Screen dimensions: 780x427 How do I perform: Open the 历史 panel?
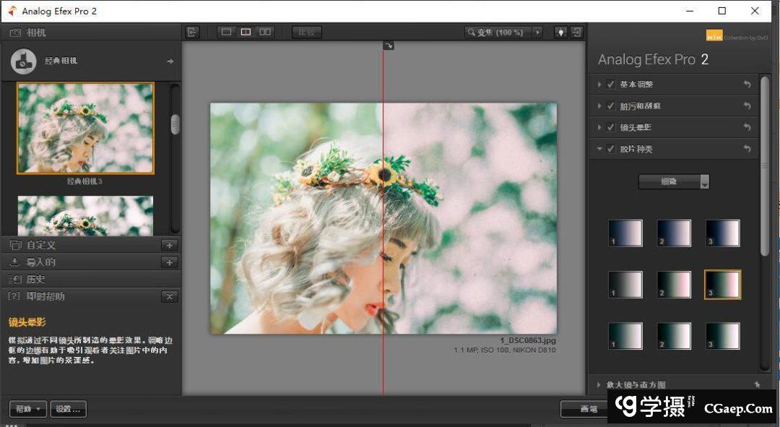coord(36,279)
